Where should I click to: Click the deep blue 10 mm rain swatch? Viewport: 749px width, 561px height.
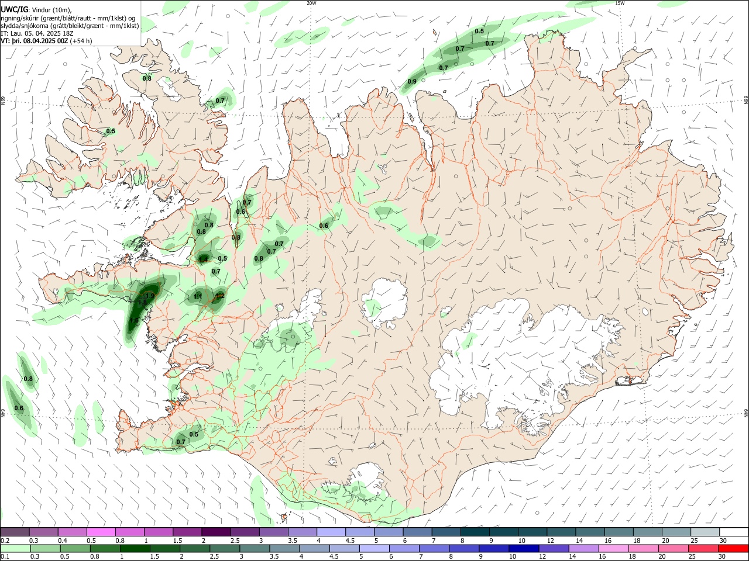[x=524, y=549]
